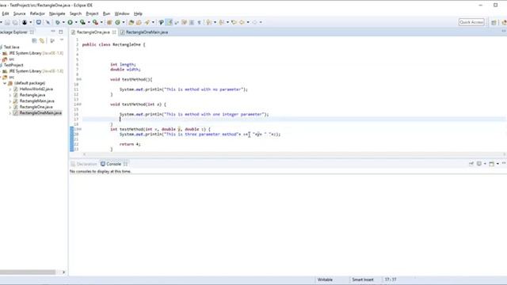Open the Run button dropdown arrow
507x285 pixels.
point(76,22)
